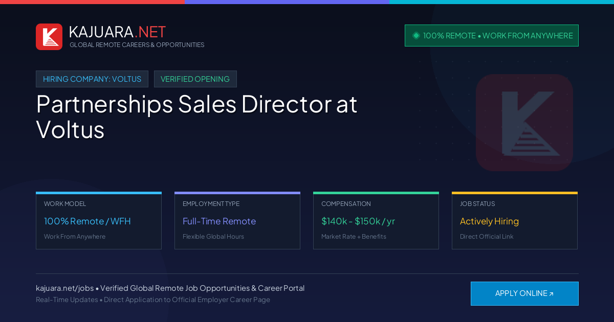
Task: Click the 100% Remote Work From Anywhere badge
Action: pos(492,36)
